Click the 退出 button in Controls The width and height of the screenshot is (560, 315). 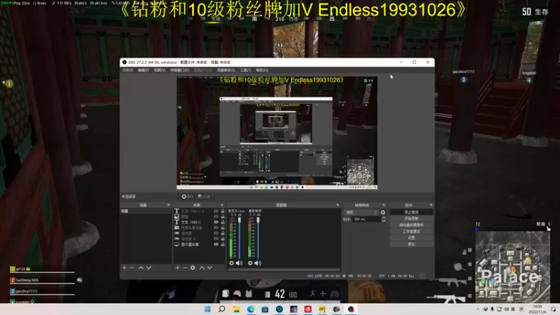tap(412, 244)
